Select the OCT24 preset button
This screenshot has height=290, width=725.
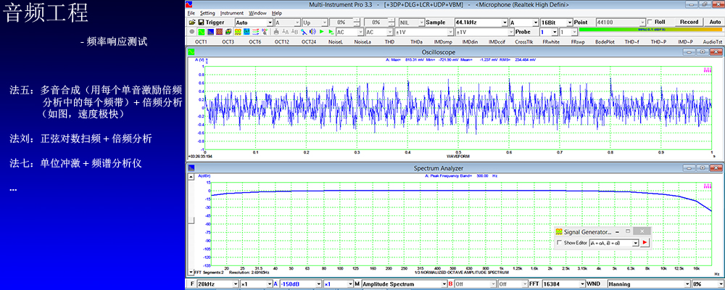pyautogui.click(x=309, y=41)
